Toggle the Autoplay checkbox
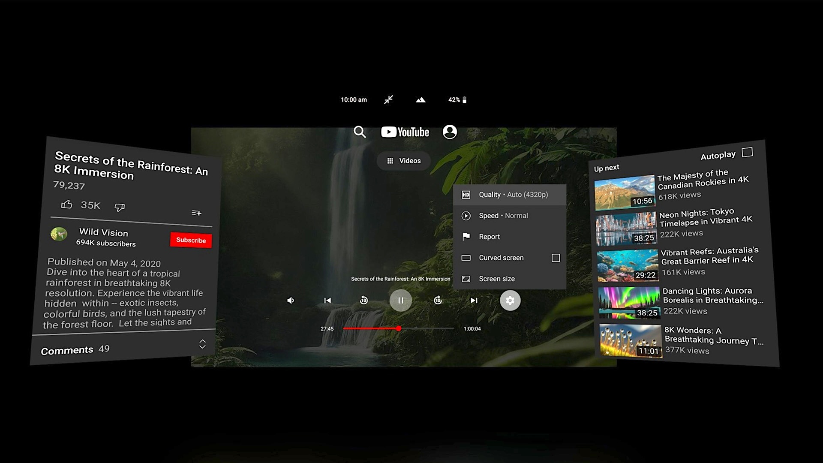Viewport: 823px width, 463px height. pyautogui.click(x=747, y=152)
